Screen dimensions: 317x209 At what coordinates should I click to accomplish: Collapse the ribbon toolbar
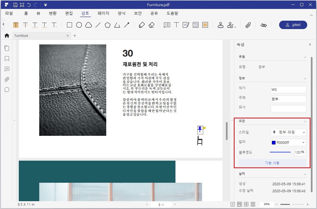coord(311,15)
